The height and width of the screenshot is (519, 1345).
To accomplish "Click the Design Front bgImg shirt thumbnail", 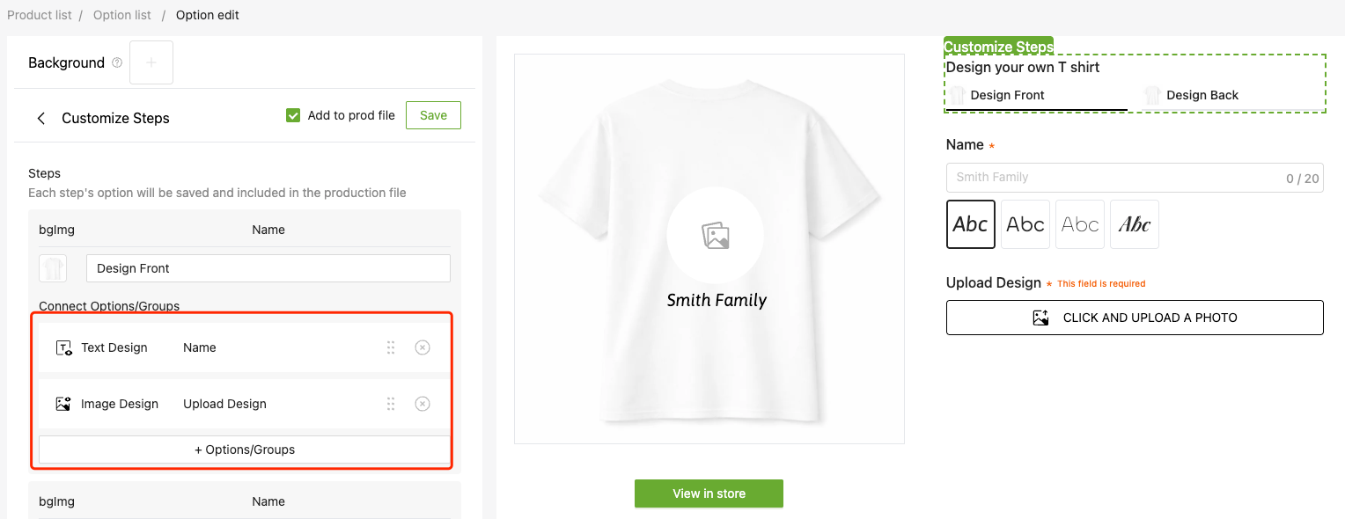I will [x=53, y=268].
